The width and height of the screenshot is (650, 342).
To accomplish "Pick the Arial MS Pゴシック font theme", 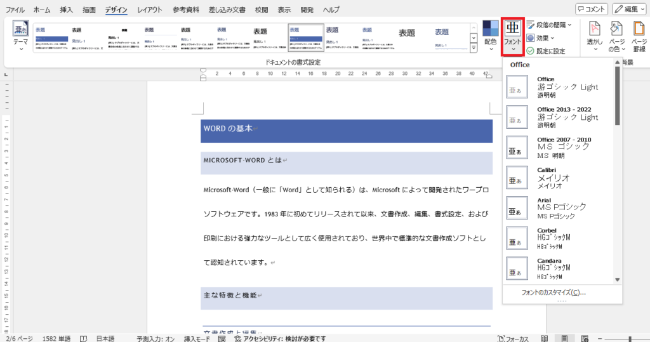I will [x=560, y=207].
